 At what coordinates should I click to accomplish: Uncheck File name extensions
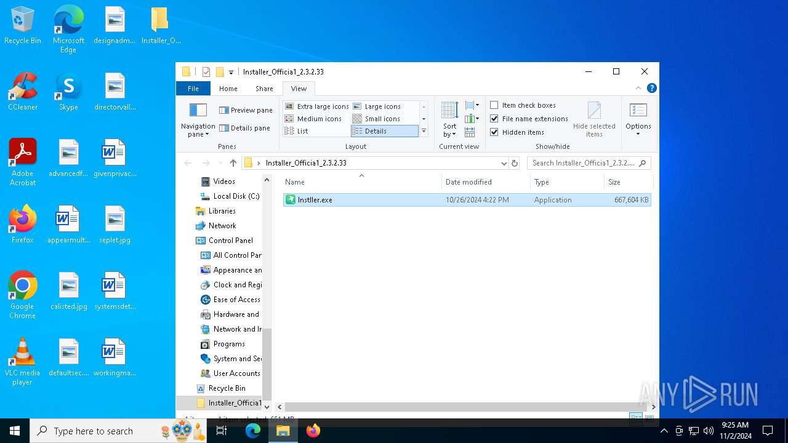point(529,119)
